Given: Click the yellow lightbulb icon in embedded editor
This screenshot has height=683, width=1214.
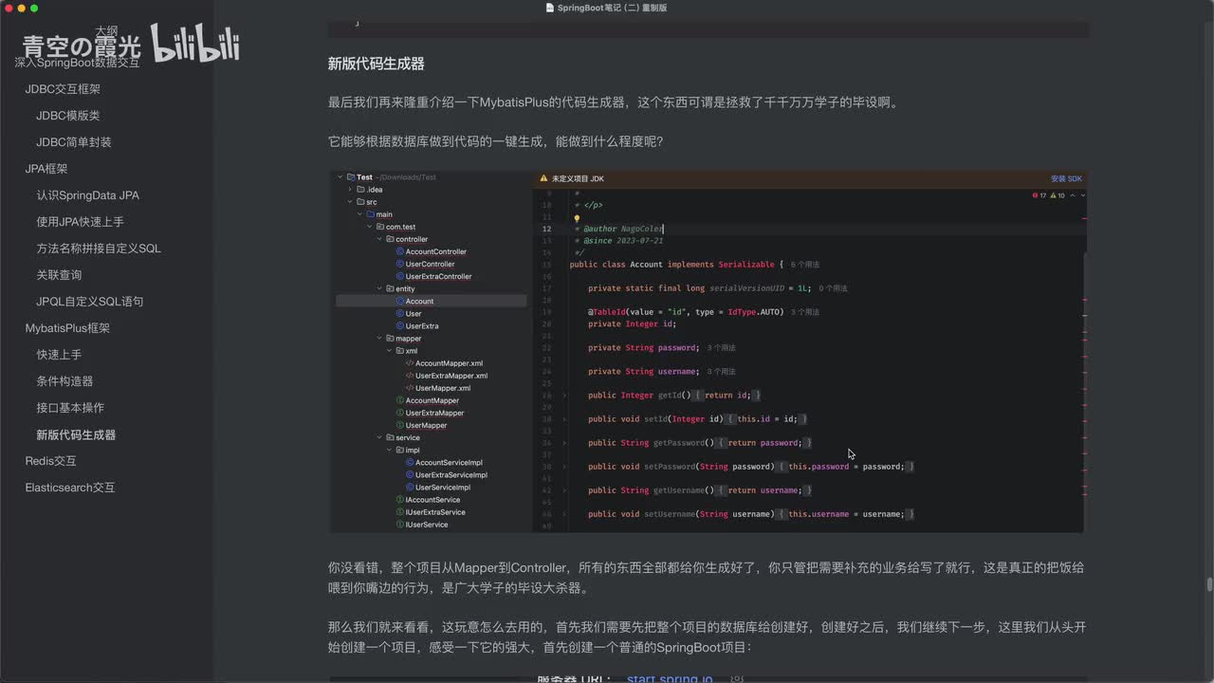Looking at the screenshot, I should 577,218.
